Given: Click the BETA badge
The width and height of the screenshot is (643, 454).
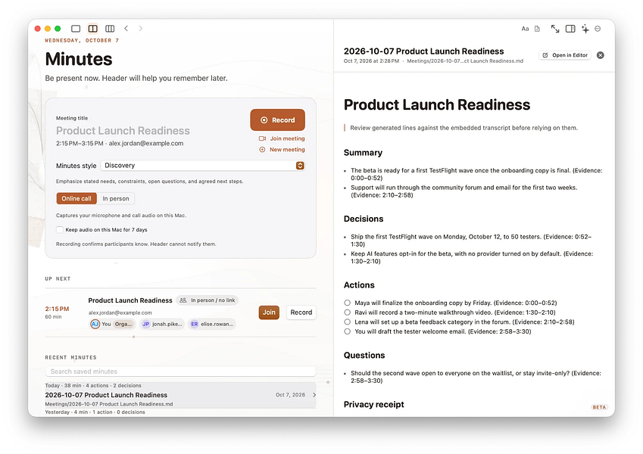Looking at the screenshot, I should point(599,407).
